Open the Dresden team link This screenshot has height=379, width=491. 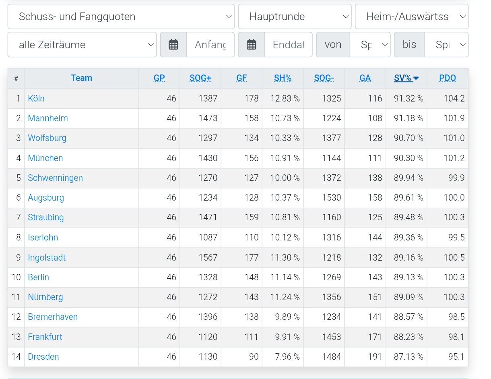point(43,357)
